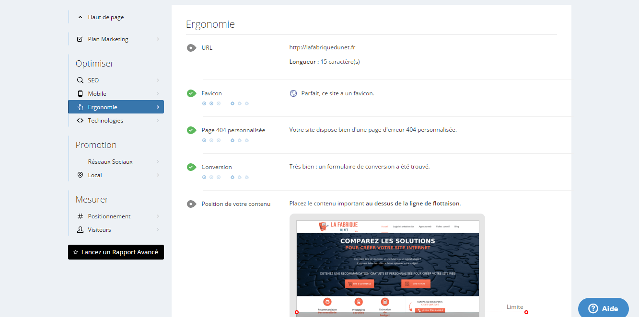Image resolution: width=639 pixels, height=317 pixels.
Task: Click the chevron on the active Ergonomie item
Action: (157, 107)
